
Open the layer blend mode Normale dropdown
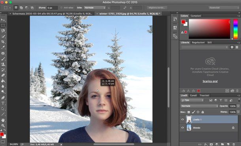[199, 106]
